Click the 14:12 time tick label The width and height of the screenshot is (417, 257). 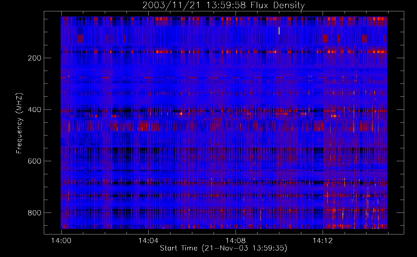tap(323, 241)
